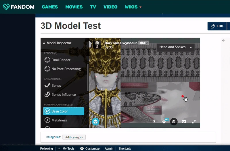Select Base Color material channel

64,111
